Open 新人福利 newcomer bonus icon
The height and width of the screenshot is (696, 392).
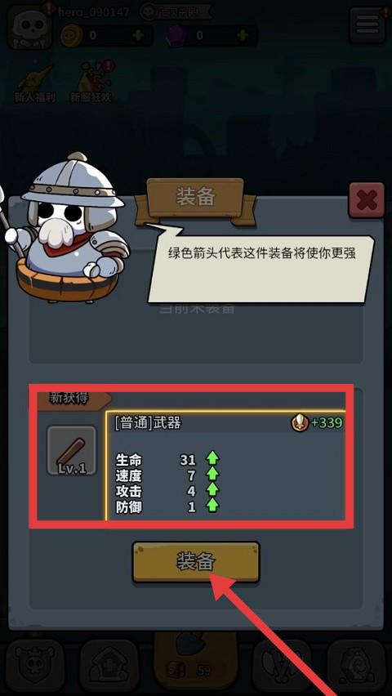click(x=34, y=84)
